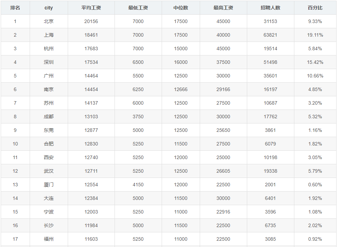
Task: Click maximum salary value 29166
Action: point(223,89)
